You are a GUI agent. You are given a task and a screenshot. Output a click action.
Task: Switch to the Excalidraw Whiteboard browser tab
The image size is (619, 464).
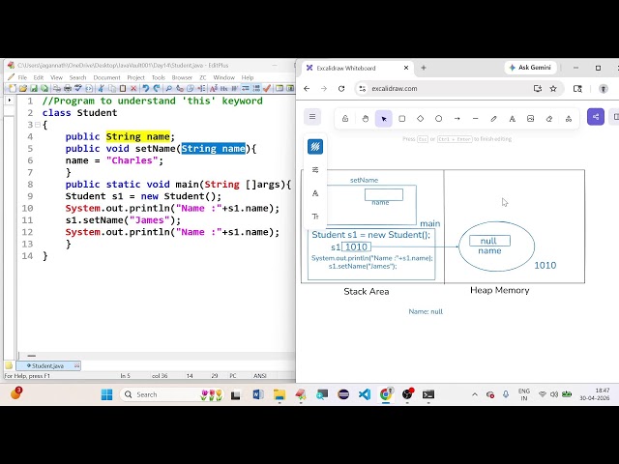[355, 68]
